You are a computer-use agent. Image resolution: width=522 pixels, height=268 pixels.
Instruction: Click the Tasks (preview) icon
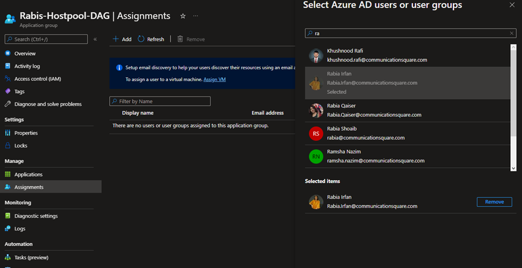(7, 257)
